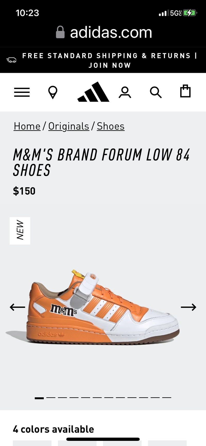
Task: Click the adidas three-stripe logo
Action: (x=93, y=92)
